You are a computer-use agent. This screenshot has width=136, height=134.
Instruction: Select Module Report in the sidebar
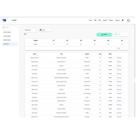[x=7, y=40]
